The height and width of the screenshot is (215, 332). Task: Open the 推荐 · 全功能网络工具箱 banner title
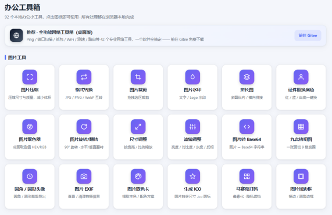[x=59, y=33]
